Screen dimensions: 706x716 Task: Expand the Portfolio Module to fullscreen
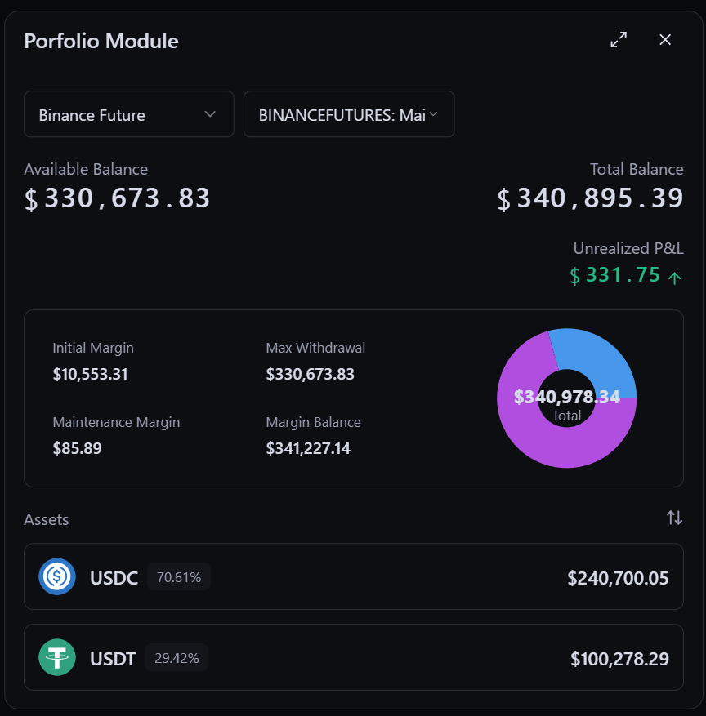619,40
